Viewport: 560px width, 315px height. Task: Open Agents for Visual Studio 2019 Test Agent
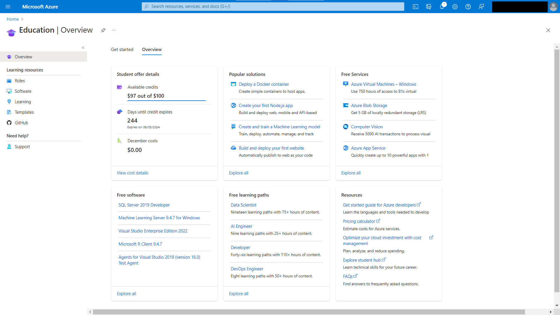159,260
